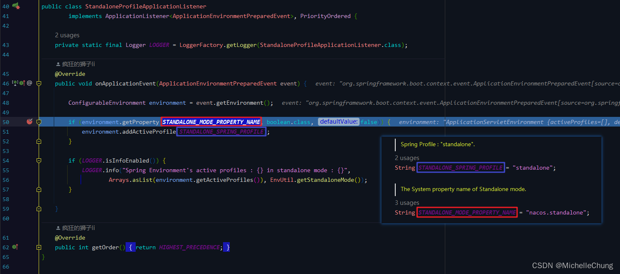Click addActiveProfile on line 51
This screenshot has height=274, width=620.
[149, 132]
